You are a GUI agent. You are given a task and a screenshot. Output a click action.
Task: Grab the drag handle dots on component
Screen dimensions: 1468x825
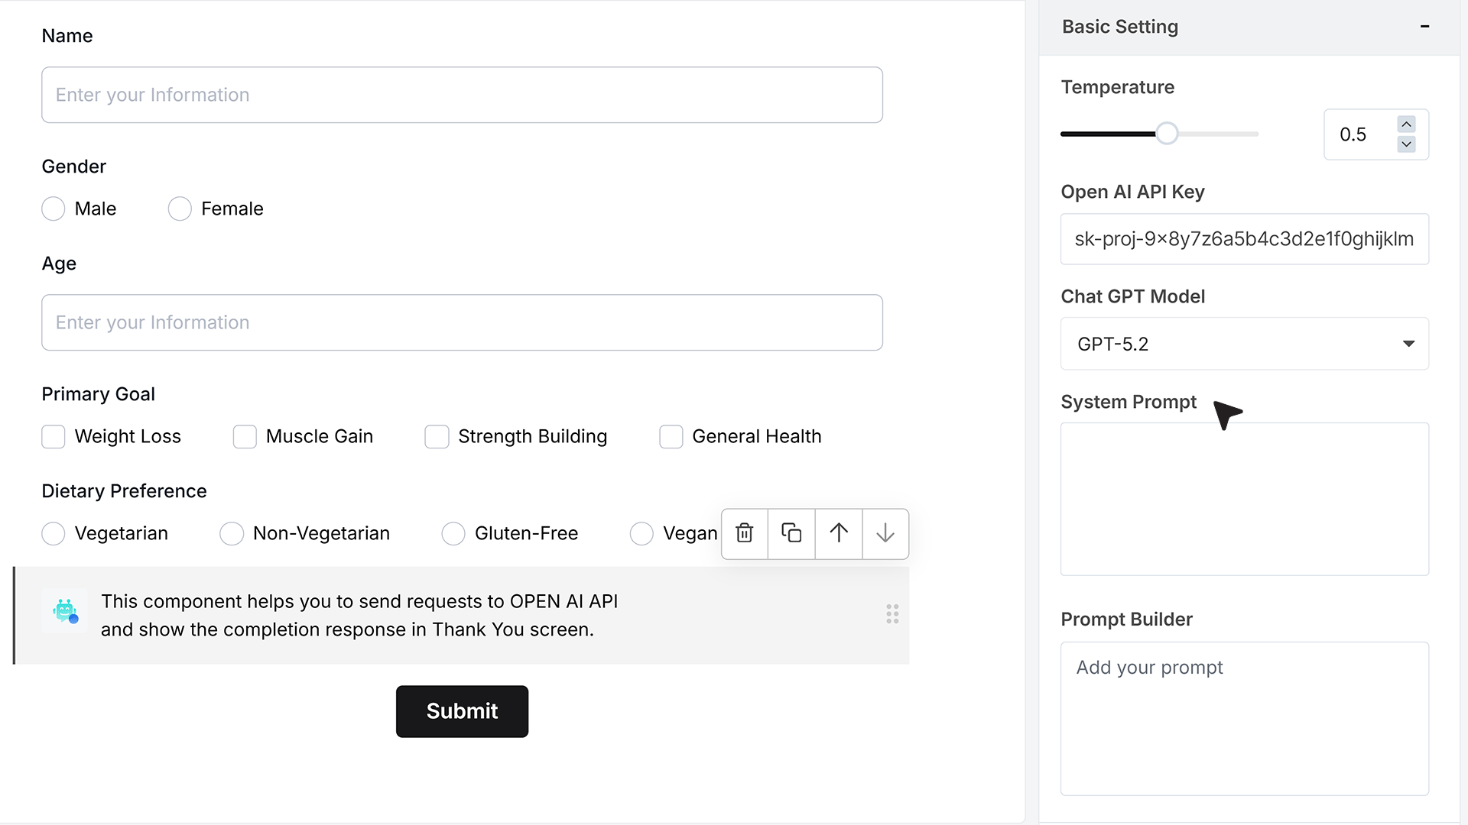892,614
